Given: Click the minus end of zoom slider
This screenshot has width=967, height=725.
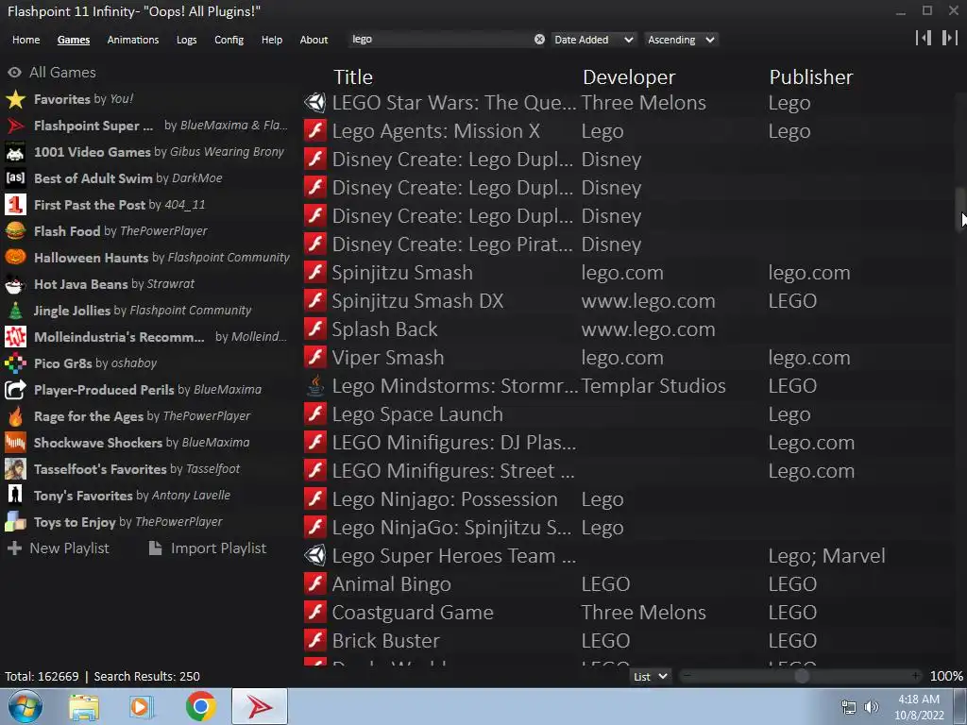Looking at the screenshot, I should [687, 676].
